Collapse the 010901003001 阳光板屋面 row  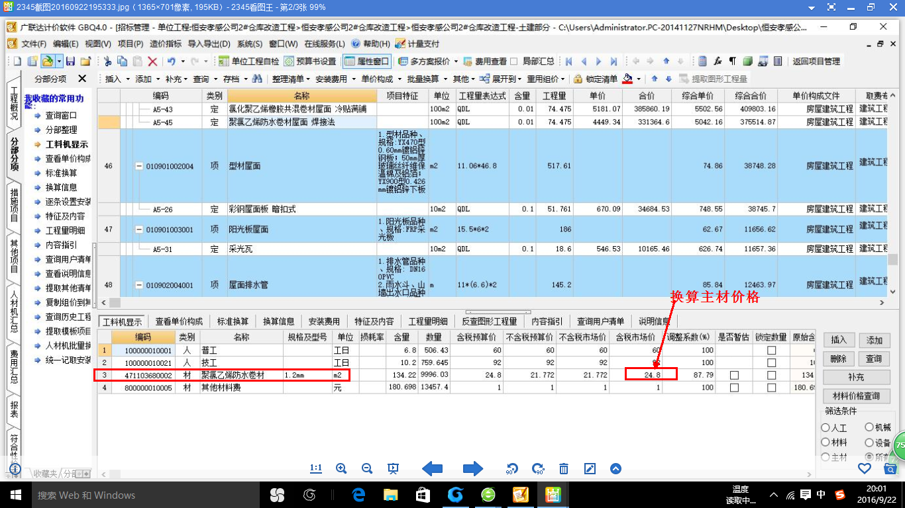tap(139, 230)
